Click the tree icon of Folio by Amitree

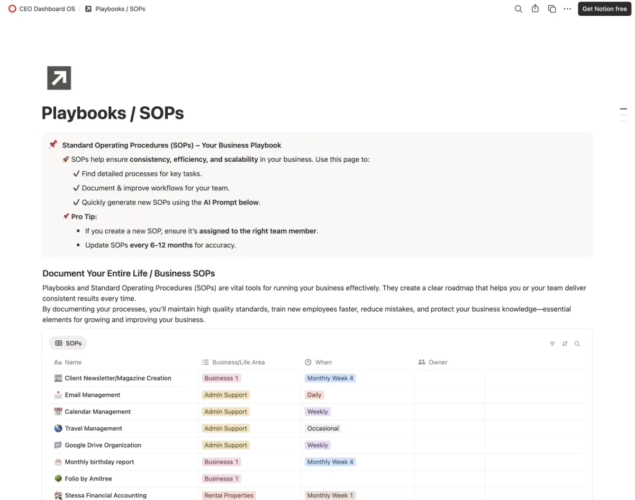pos(58,479)
